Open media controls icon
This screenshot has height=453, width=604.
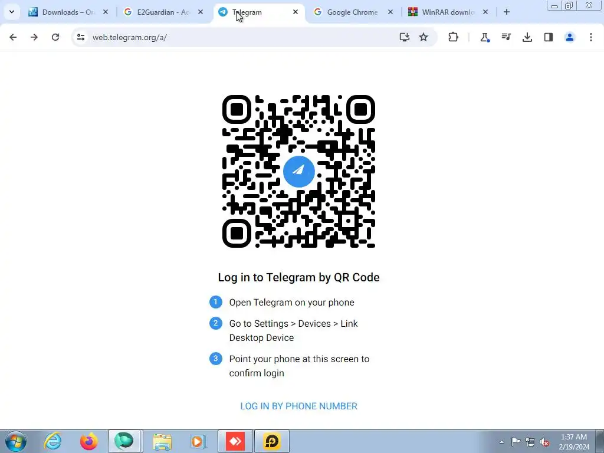(505, 37)
